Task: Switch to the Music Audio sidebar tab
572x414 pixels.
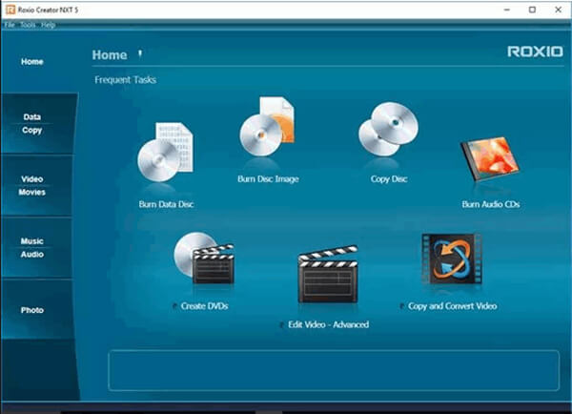Action: coord(36,247)
